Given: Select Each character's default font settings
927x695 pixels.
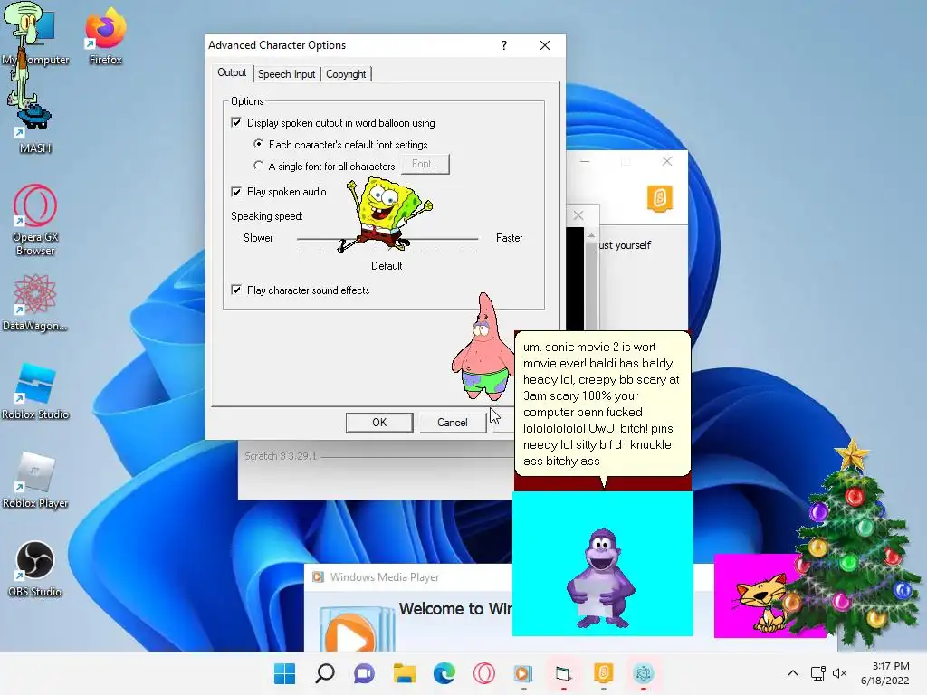Looking at the screenshot, I should (258, 144).
